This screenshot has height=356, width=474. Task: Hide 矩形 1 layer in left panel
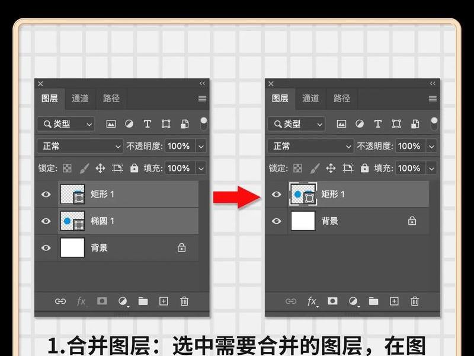click(x=46, y=195)
